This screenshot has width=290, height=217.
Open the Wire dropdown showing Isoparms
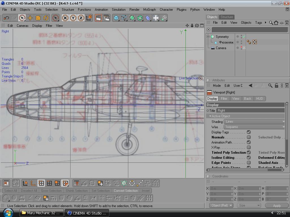(x=254, y=127)
